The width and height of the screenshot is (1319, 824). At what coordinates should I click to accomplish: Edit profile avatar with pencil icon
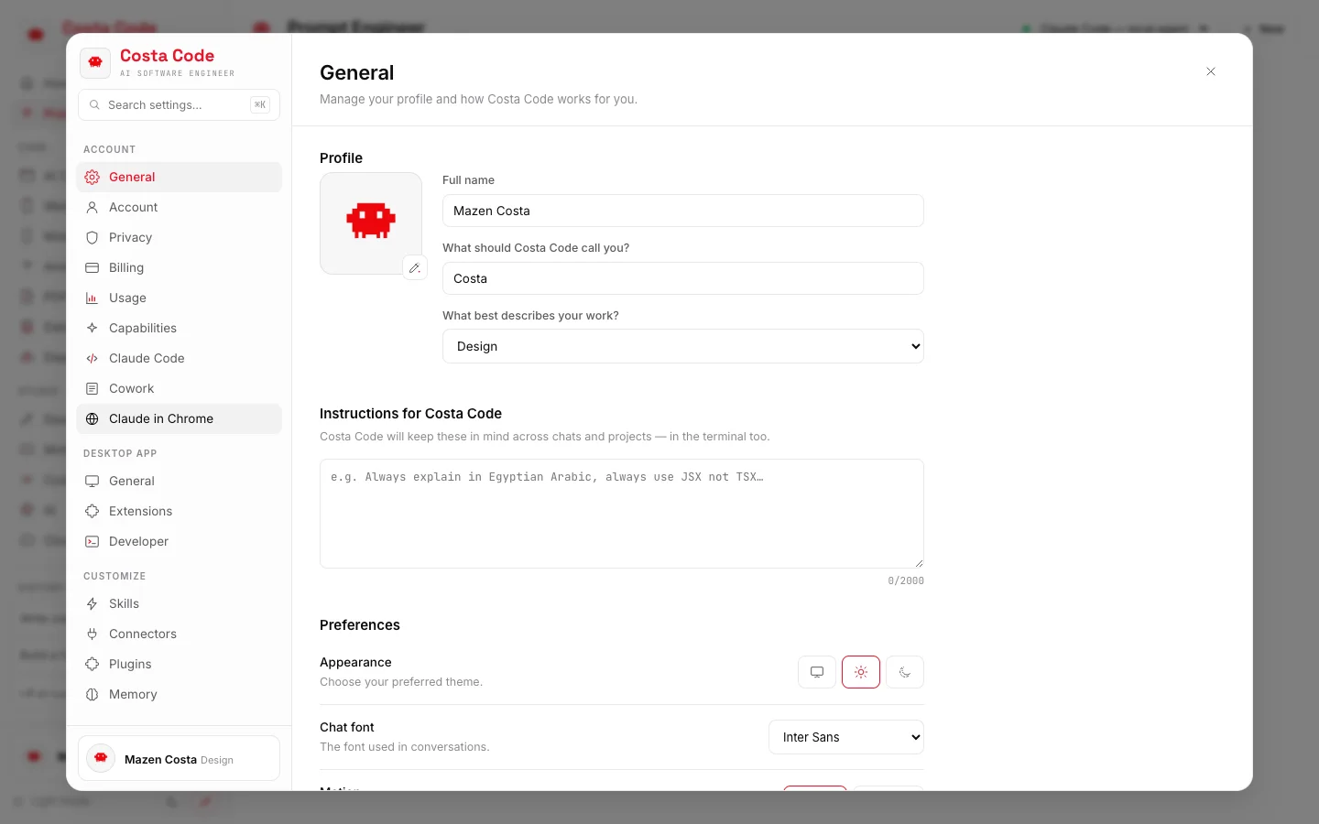click(x=415, y=267)
